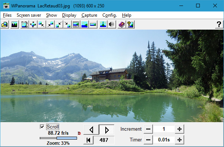Open a panorama file with folder icon
224x147 pixels.
[x=5, y=24]
